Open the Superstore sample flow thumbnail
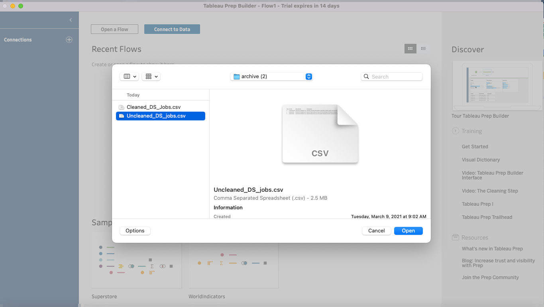The width and height of the screenshot is (544, 307). (x=137, y=260)
